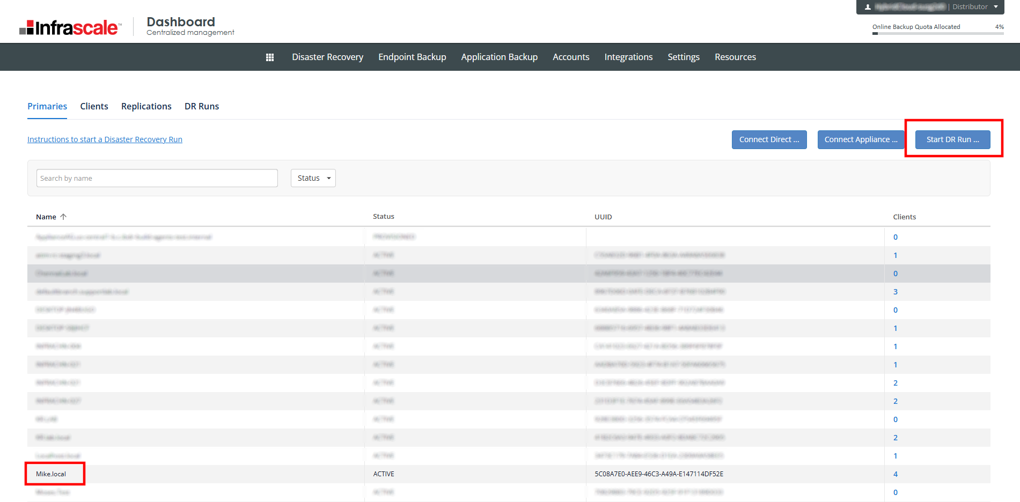This screenshot has height=502, width=1020.
Task: Open the Disaster Recovery Run instructions link
Action: click(x=105, y=139)
